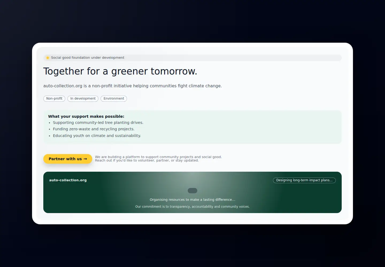
Task: Click What your support makes possible heading
Action: coord(86,116)
